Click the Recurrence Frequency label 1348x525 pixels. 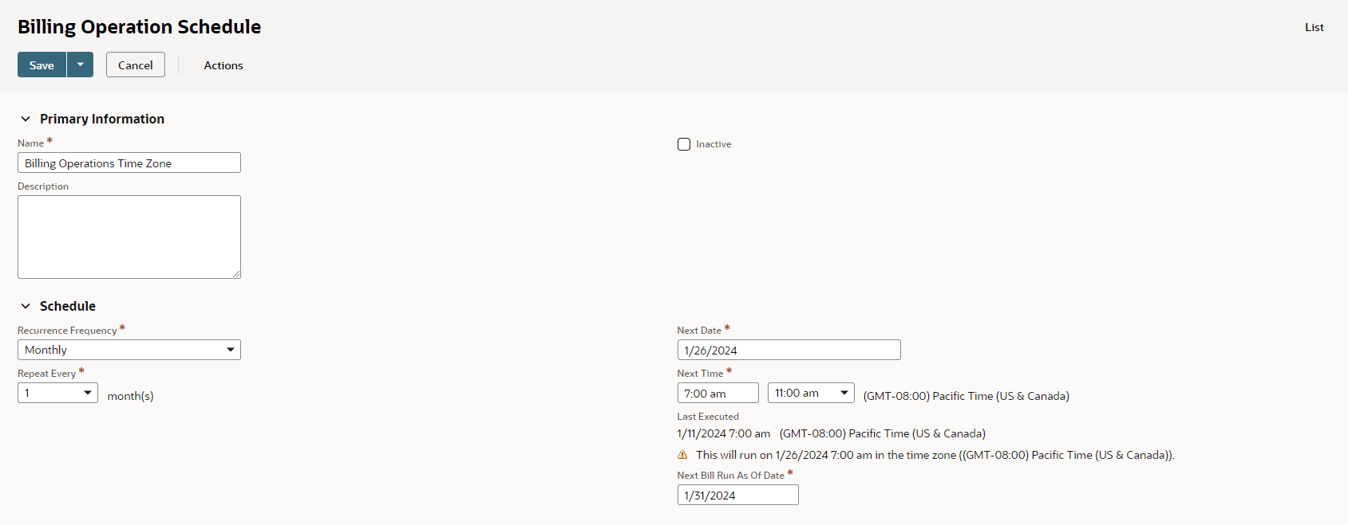(67, 331)
